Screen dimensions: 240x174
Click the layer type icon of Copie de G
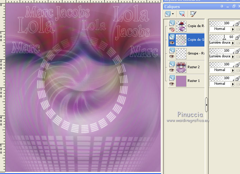pyautogui.click(x=172, y=37)
